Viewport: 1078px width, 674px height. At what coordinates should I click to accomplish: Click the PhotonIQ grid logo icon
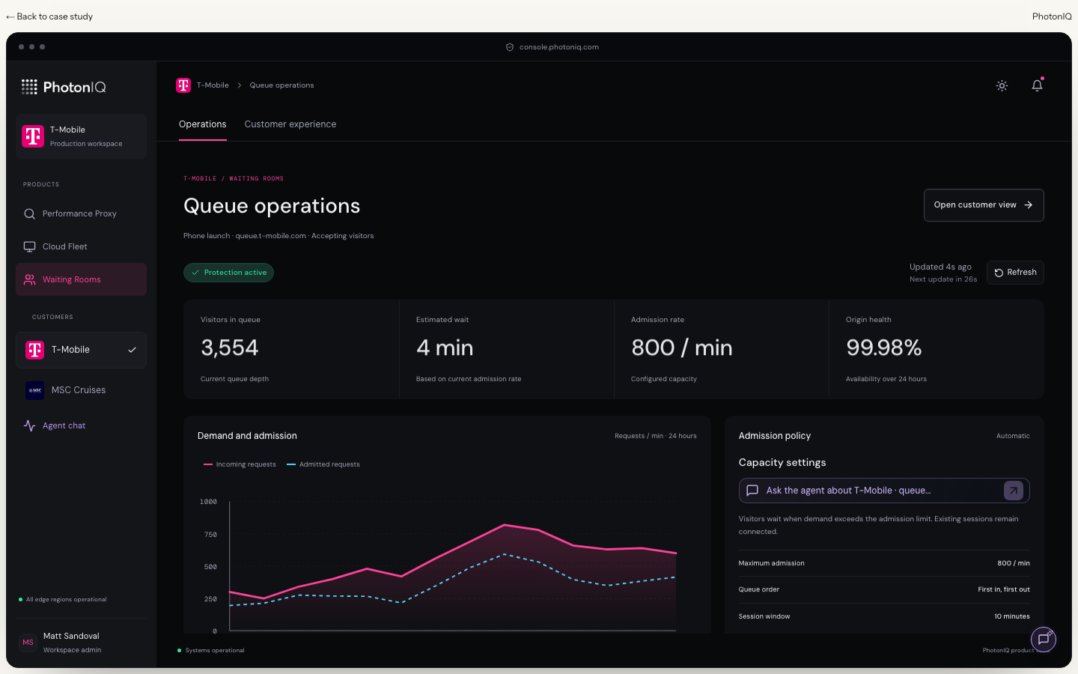[x=29, y=87]
